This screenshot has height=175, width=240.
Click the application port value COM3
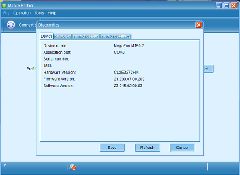[x=119, y=52]
